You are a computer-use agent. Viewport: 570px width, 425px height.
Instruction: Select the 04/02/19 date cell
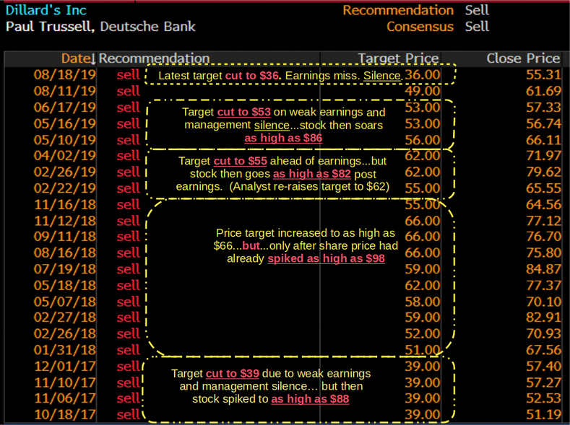[65, 156]
